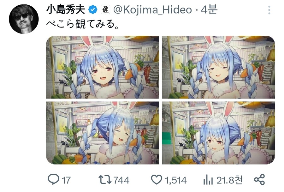The image size is (284, 192).
Task: Click the reply speech bubble icon
Action: (53, 179)
